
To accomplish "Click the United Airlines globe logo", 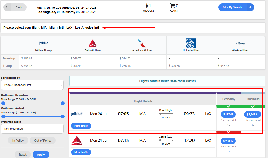I will click(x=191, y=43).
